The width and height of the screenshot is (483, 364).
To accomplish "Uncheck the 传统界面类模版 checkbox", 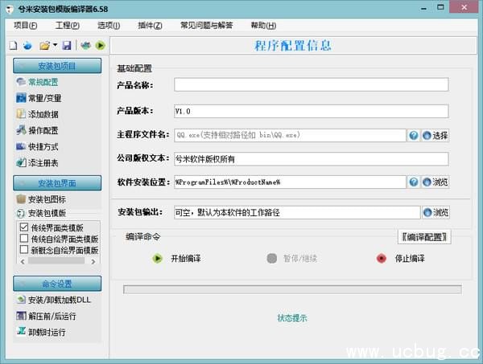I will [23, 228].
